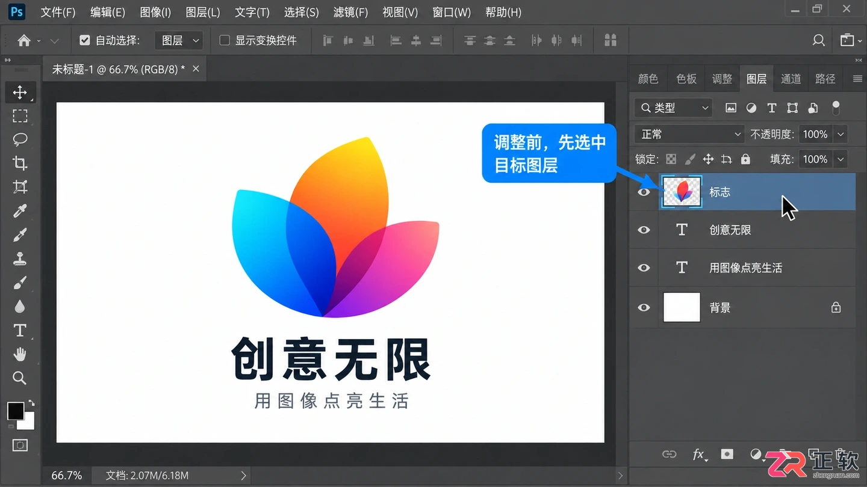Screen dimensions: 867x487
Task: Hide the 创意无限 text layer
Action: (x=644, y=230)
